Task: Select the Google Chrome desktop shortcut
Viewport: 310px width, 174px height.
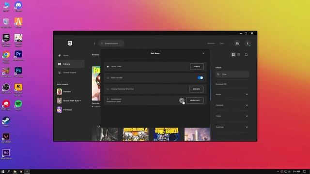Action: 6,57
